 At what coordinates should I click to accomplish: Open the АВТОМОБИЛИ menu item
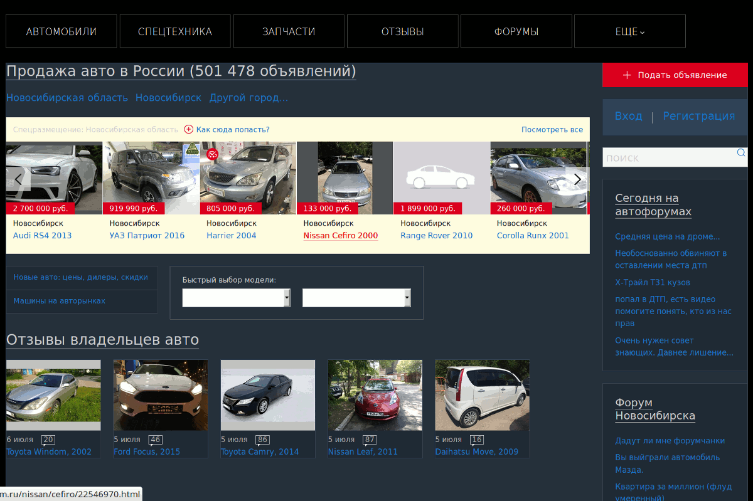(61, 31)
